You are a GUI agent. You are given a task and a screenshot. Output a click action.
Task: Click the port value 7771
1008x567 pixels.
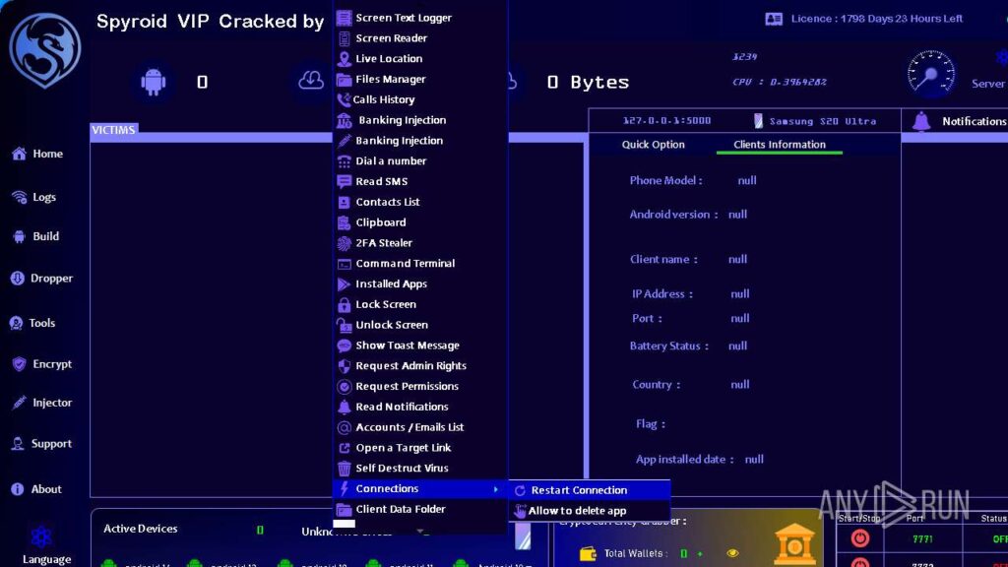pos(922,538)
